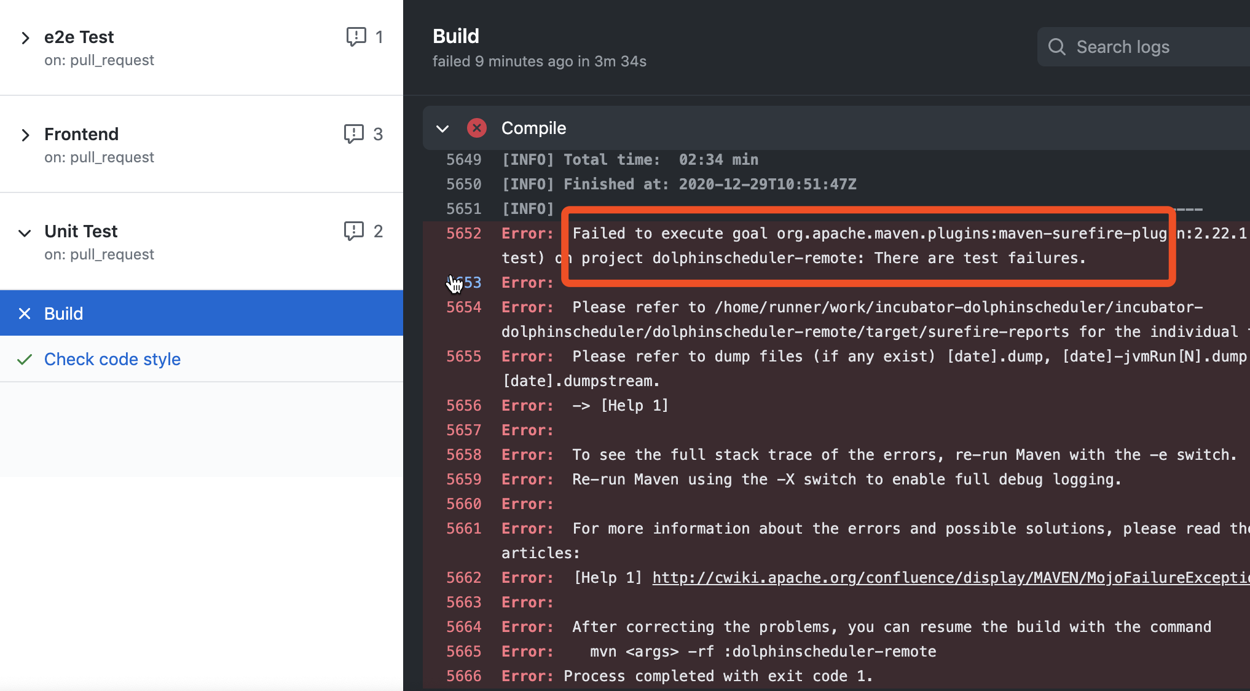Select the Build job in sidebar
This screenshot has width=1250, height=691.
(x=202, y=314)
